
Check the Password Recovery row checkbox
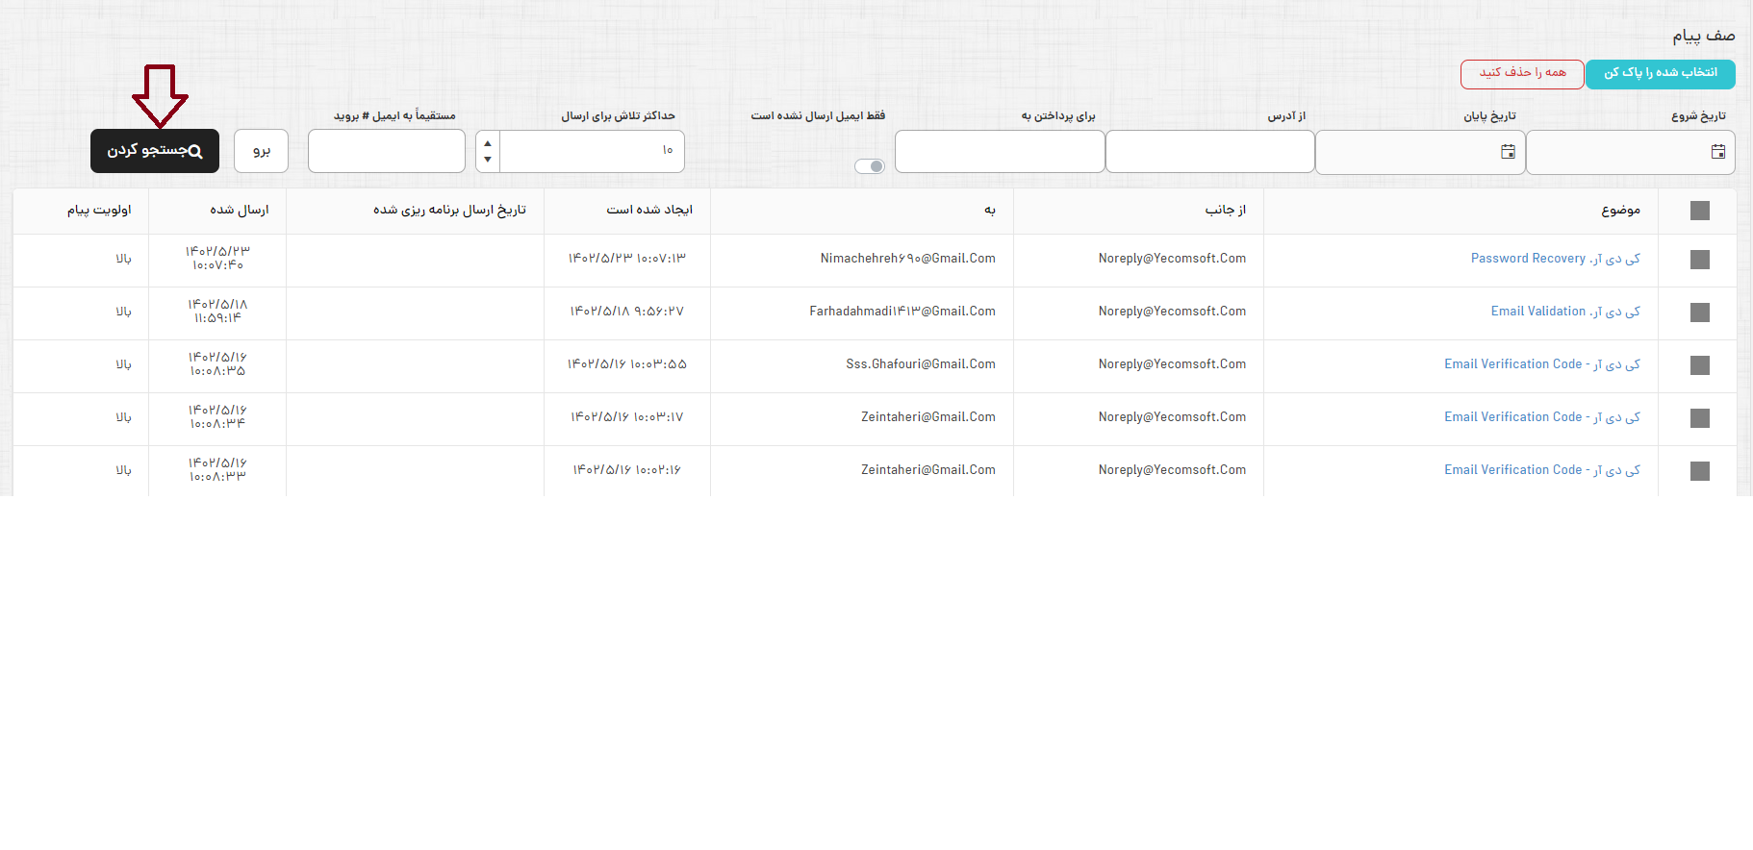click(1699, 260)
